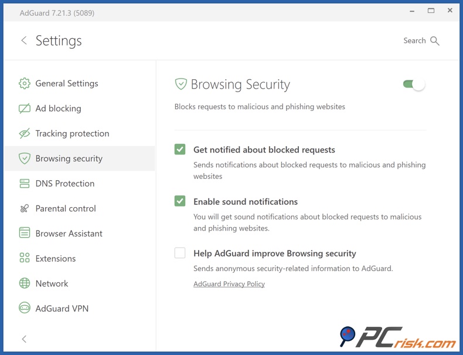This screenshot has height=355, width=463.
Task: Go back using the Settings arrow
Action: coord(24,40)
